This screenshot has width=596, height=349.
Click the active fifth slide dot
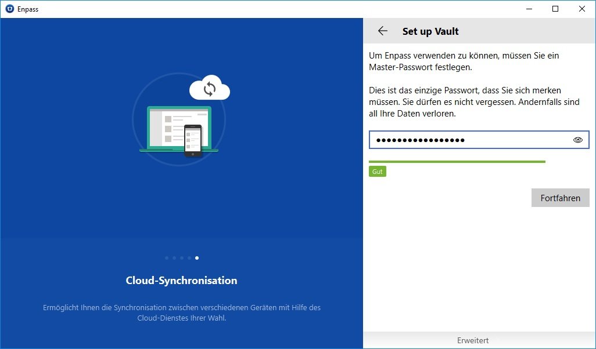(x=197, y=257)
